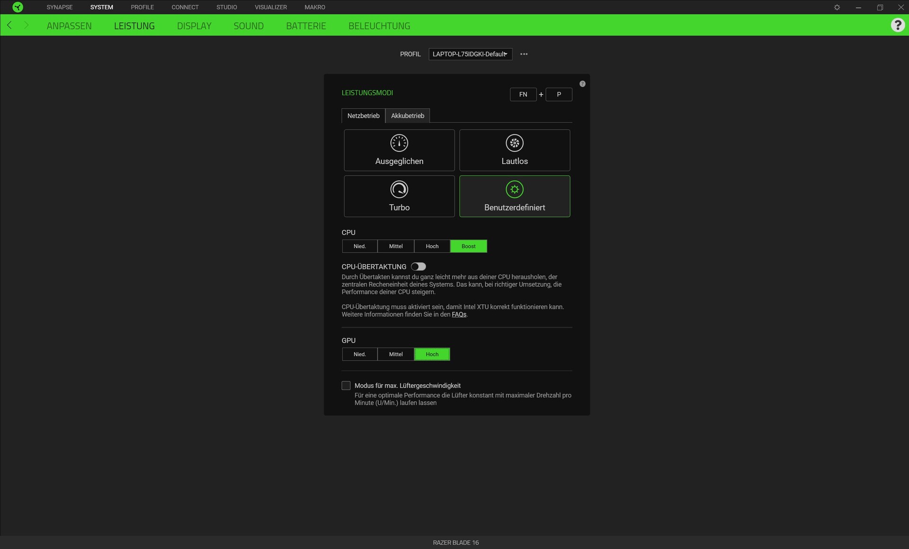The image size is (909, 549).
Task: Open the VISUALIZER menu item
Action: point(271,7)
